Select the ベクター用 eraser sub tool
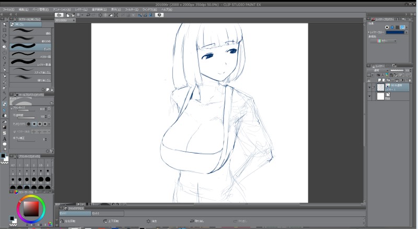 30,55
